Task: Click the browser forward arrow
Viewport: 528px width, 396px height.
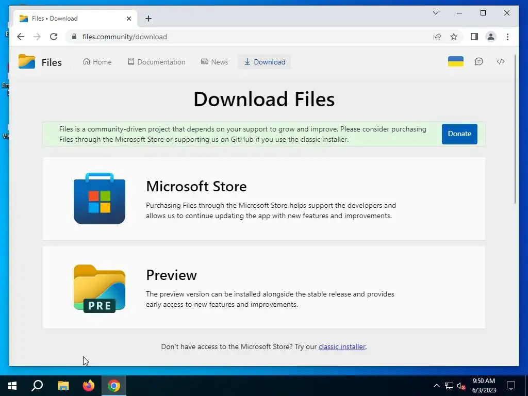Action: 37,37
